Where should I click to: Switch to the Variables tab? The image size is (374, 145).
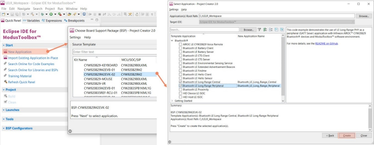pos(31,20)
